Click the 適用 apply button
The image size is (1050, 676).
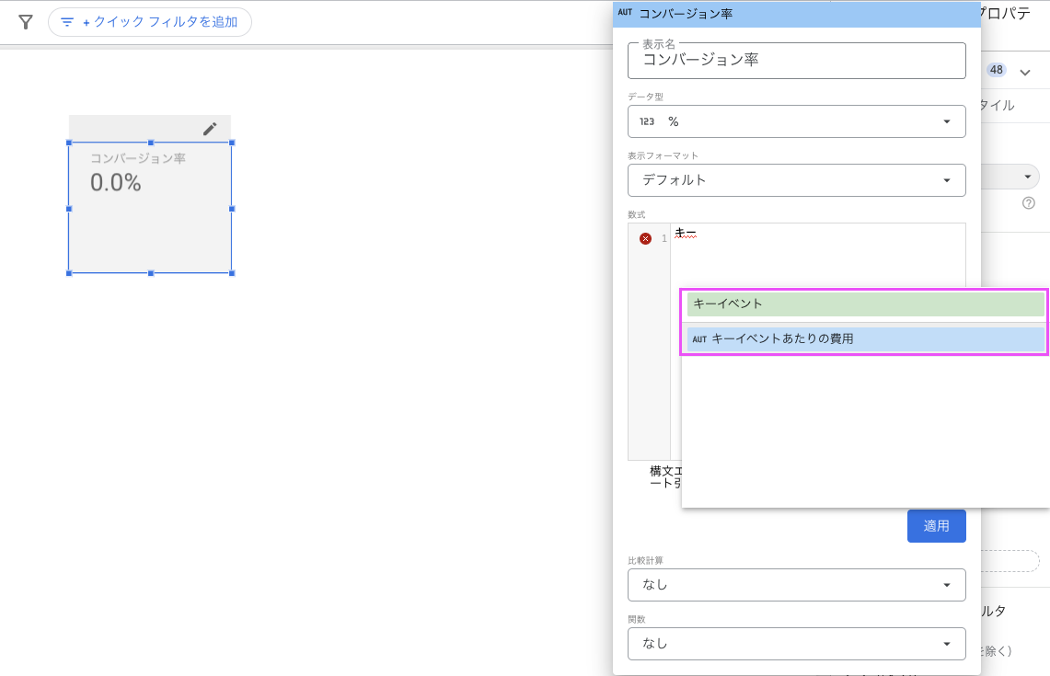(936, 526)
